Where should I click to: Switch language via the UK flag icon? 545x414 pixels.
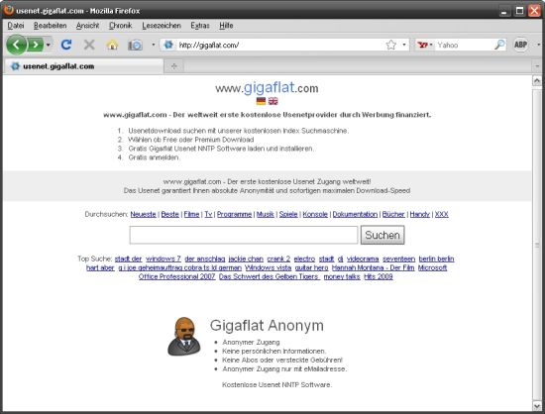pyautogui.click(x=273, y=101)
